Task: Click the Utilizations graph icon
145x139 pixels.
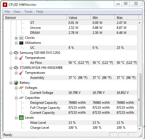Action: pyautogui.click(x=21, y=43)
